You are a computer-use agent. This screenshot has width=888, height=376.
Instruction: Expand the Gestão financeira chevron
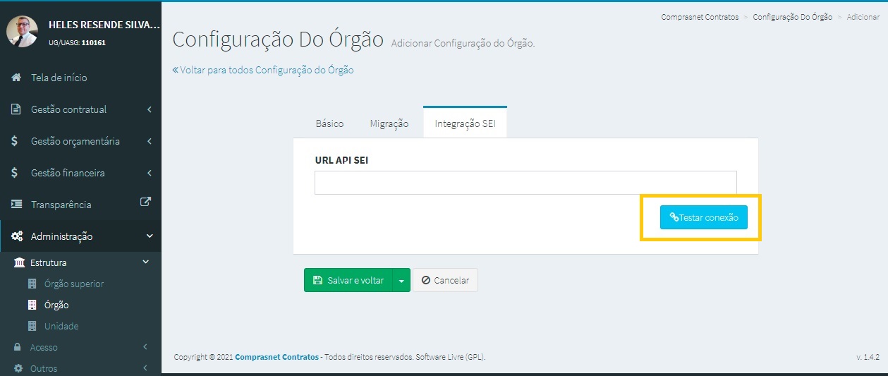pyautogui.click(x=150, y=173)
